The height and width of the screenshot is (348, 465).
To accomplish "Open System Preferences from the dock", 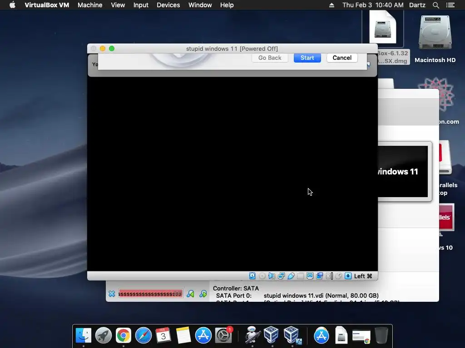I will [x=223, y=335].
